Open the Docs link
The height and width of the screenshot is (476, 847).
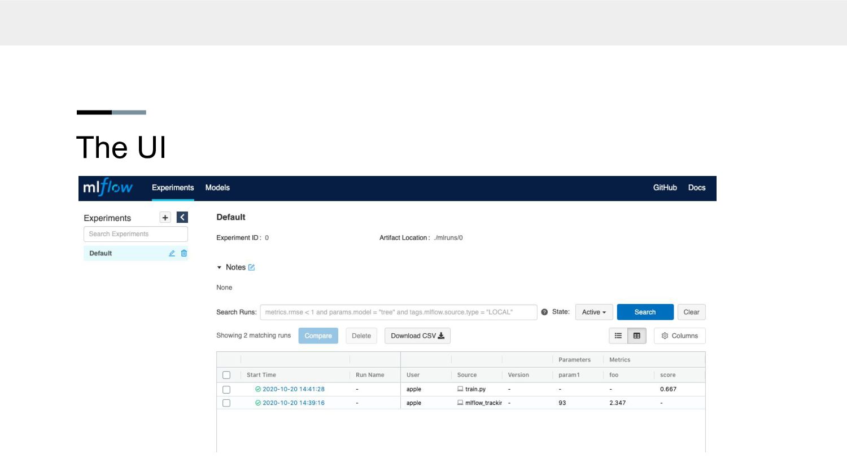(x=697, y=188)
